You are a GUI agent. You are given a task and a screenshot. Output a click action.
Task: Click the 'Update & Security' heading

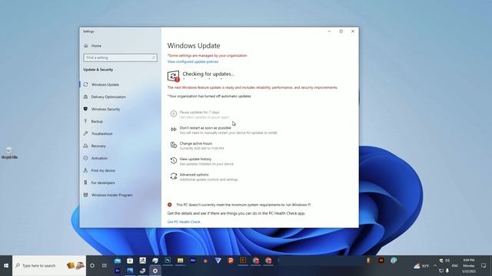98,70
